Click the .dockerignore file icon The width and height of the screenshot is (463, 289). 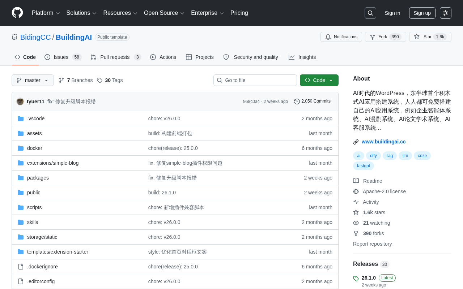pyautogui.click(x=21, y=267)
